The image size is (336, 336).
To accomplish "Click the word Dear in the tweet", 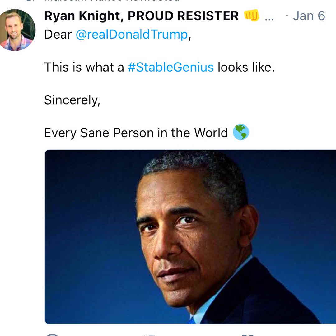I will pos(58,34).
